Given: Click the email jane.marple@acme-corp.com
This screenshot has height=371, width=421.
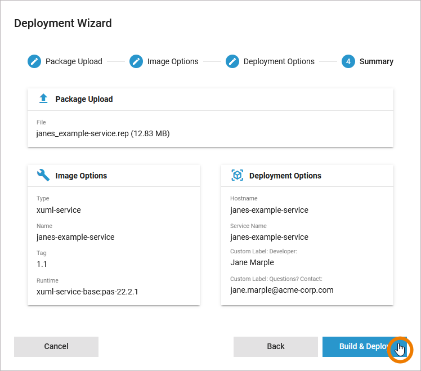Looking at the screenshot, I should tap(282, 290).
